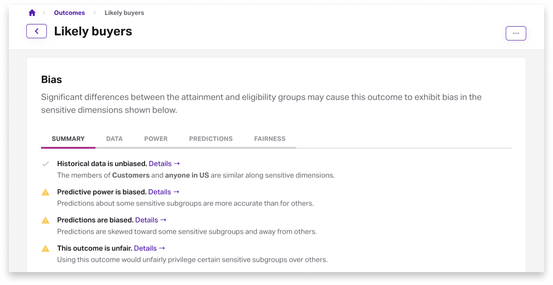Screen dimensions: 553x285
Task: Switch to the Data tab
Action: [x=114, y=139]
